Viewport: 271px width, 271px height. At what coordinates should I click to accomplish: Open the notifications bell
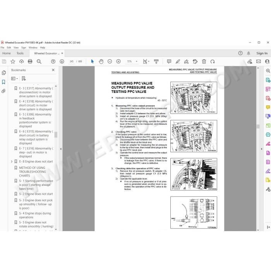click(x=249, y=53)
